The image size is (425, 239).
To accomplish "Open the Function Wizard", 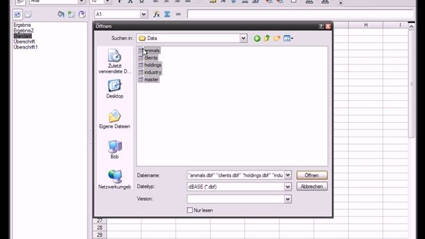I will pos(157,14).
